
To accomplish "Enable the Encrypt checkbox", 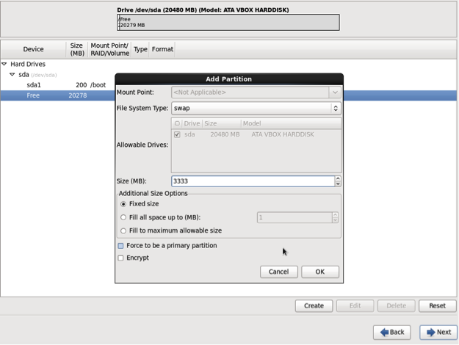I will [x=120, y=258].
